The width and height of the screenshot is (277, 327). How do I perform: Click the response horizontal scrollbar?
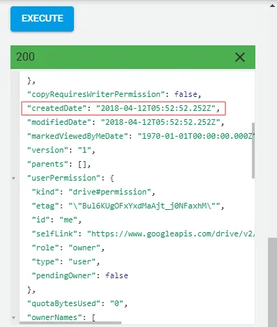click(70, 323)
